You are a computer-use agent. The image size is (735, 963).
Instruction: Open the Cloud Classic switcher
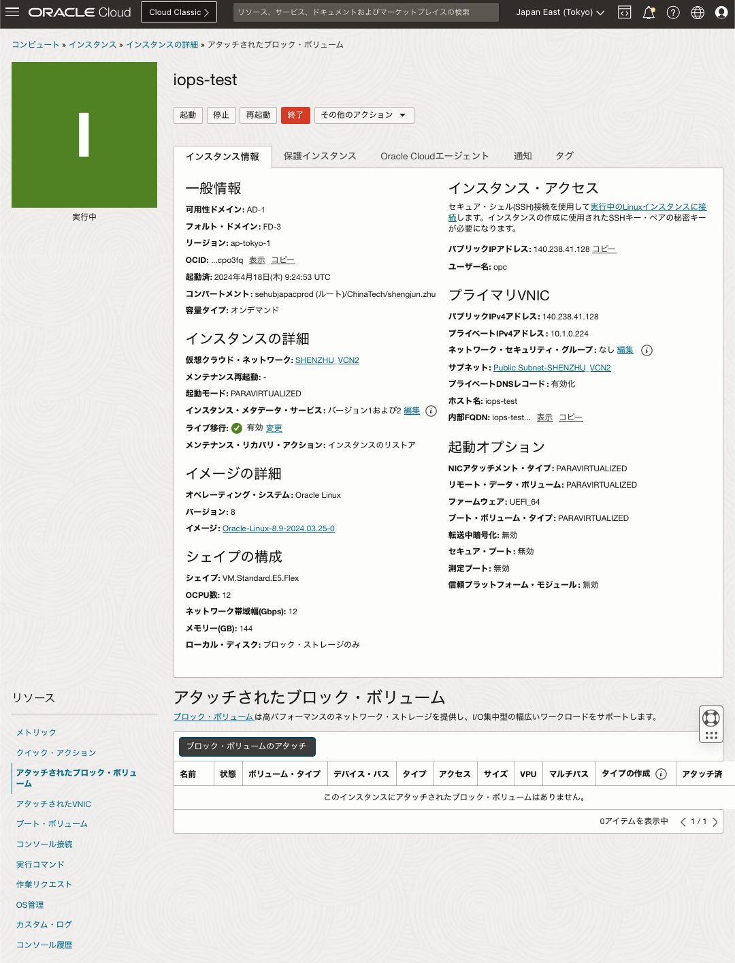(x=178, y=12)
